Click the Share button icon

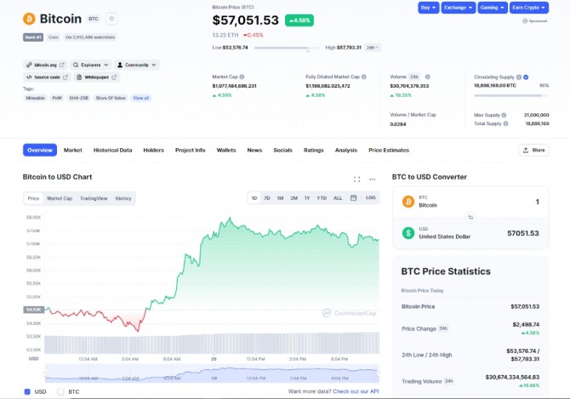click(526, 150)
